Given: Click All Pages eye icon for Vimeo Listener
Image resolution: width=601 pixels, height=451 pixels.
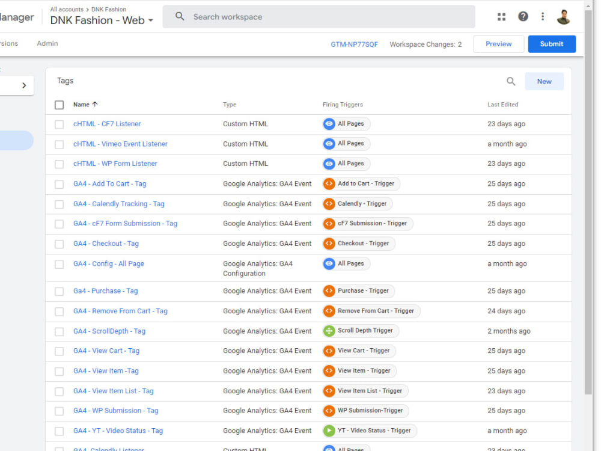Looking at the screenshot, I should (329, 144).
